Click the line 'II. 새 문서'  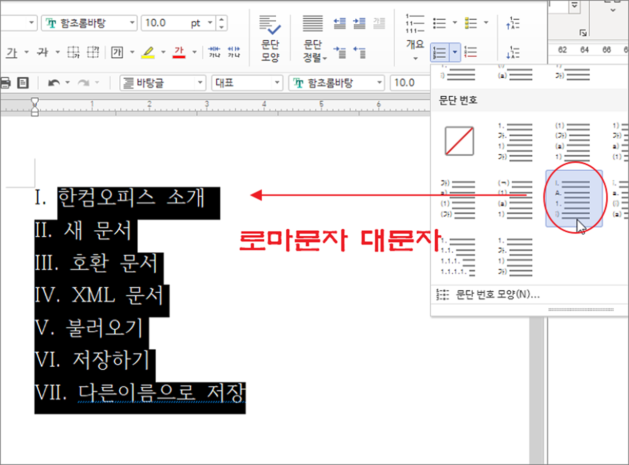84,231
